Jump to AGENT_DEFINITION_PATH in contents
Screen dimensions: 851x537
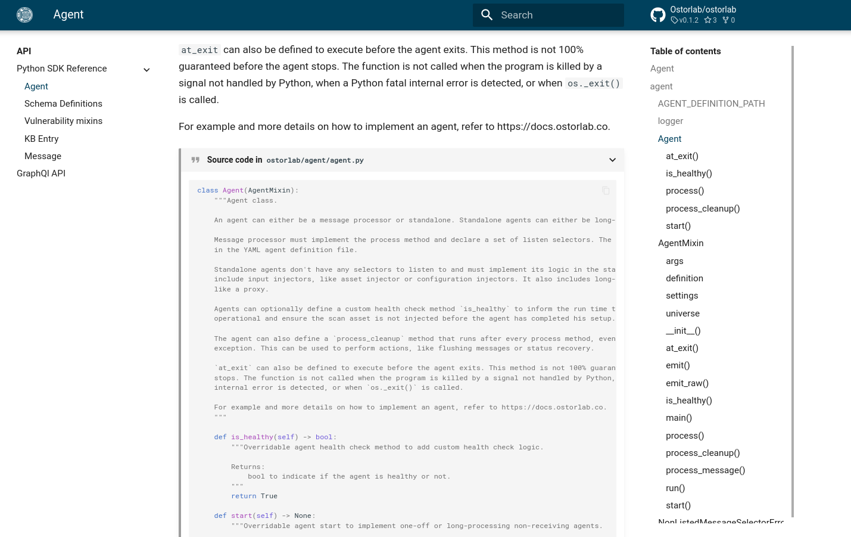pyautogui.click(x=712, y=104)
